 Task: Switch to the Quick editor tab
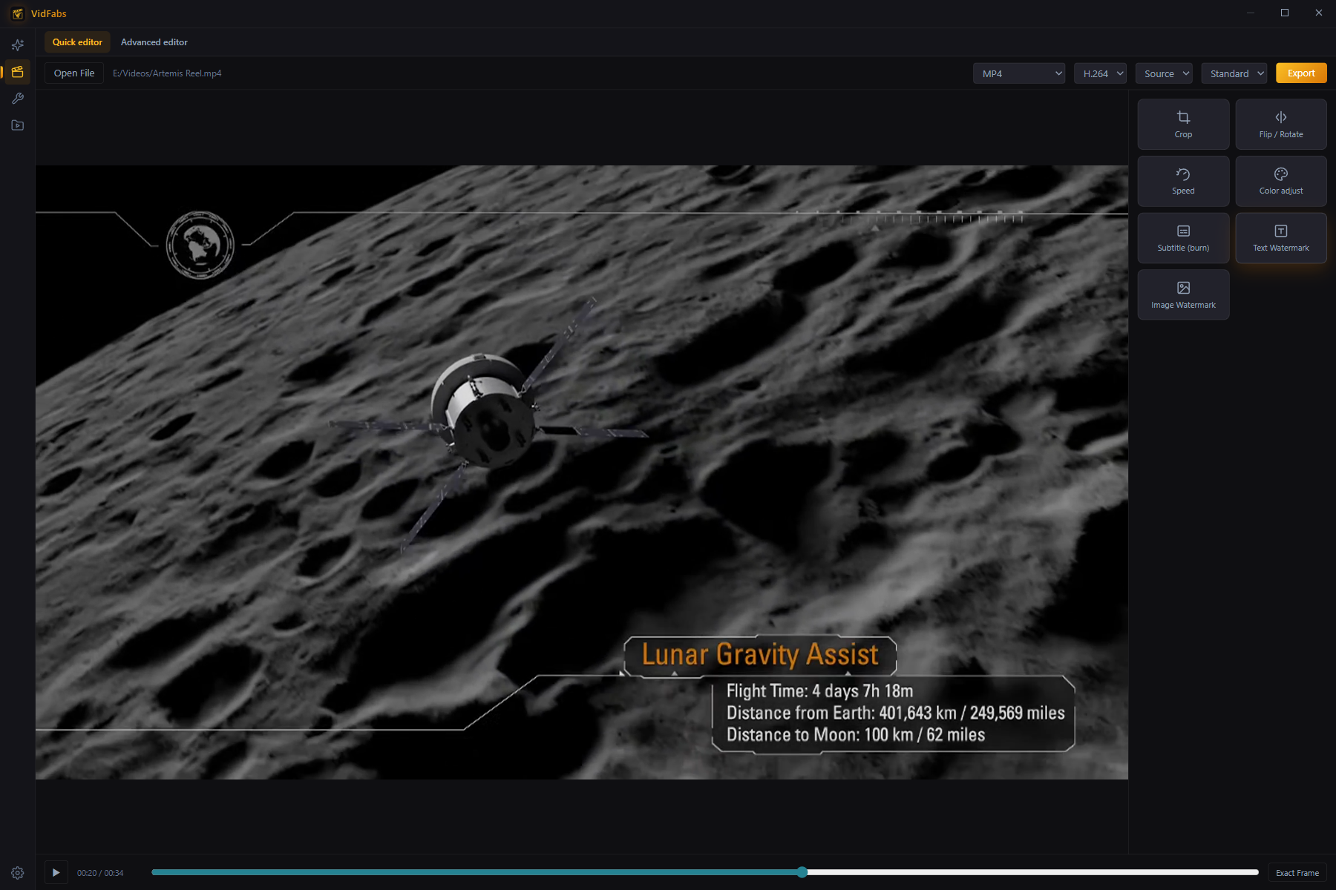coord(77,42)
